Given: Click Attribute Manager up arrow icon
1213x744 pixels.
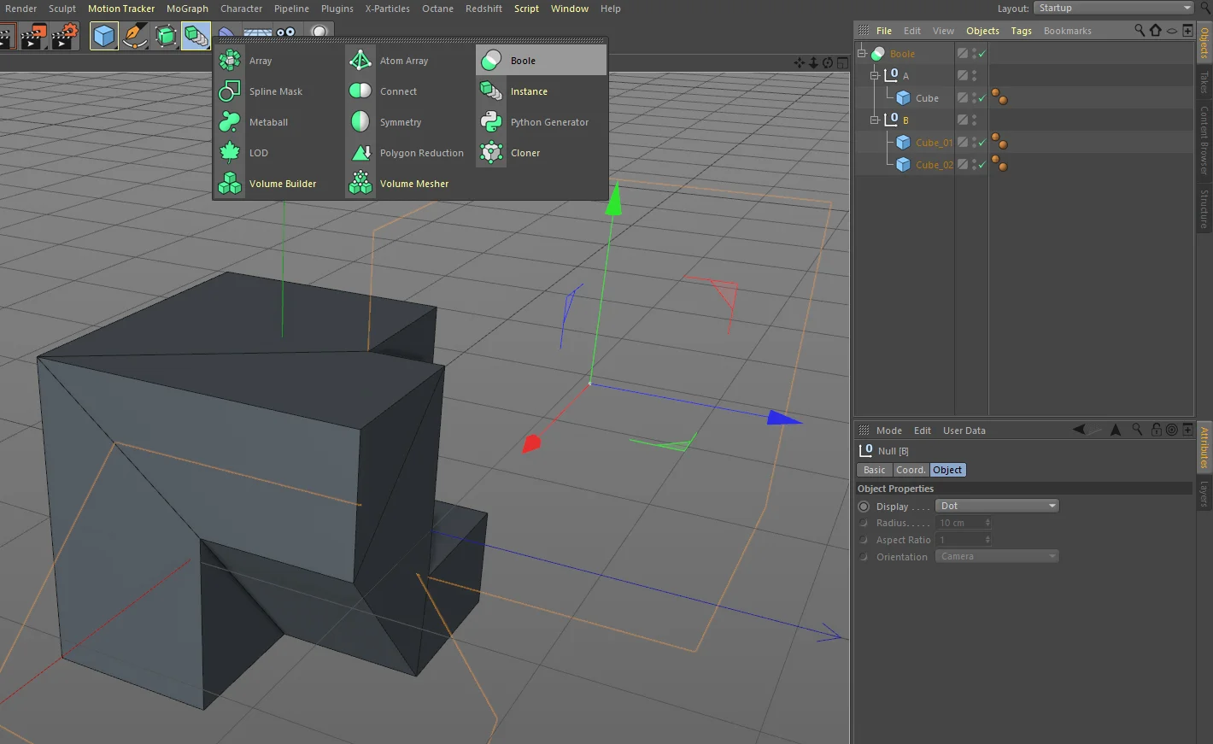Looking at the screenshot, I should point(1115,430).
